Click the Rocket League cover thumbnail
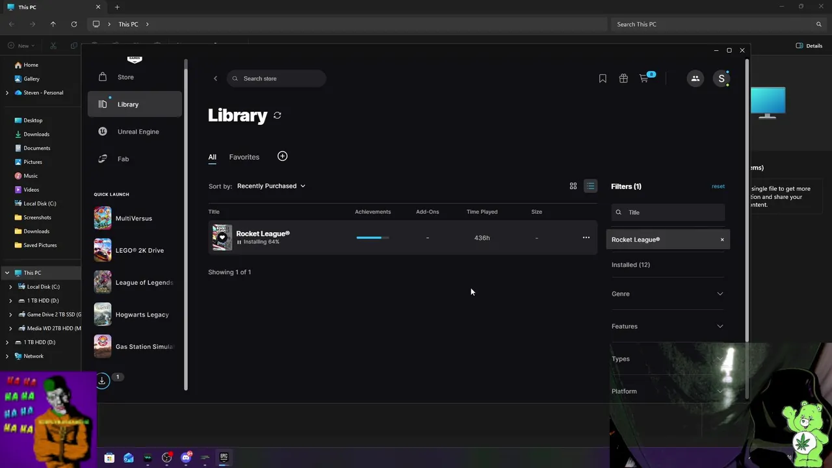This screenshot has height=468, width=832. click(222, 238)
